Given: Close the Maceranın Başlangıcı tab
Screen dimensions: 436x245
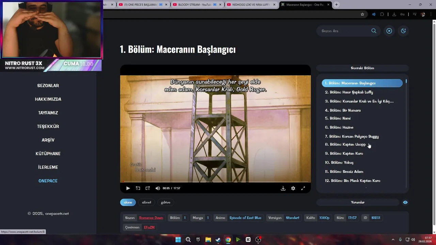Looking at the screenshot, I should point(328,5).
